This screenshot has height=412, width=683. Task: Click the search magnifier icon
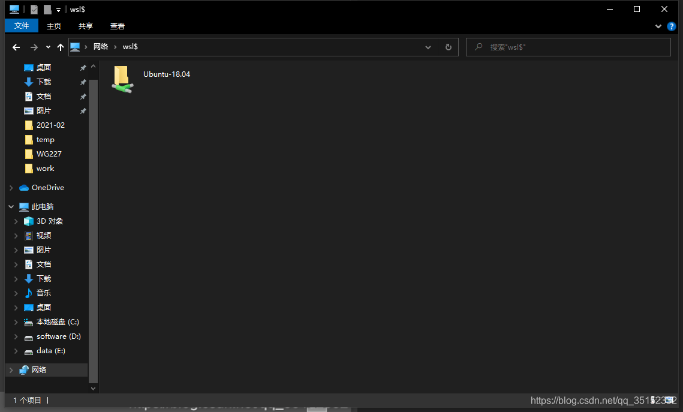[x=479, y=47]
